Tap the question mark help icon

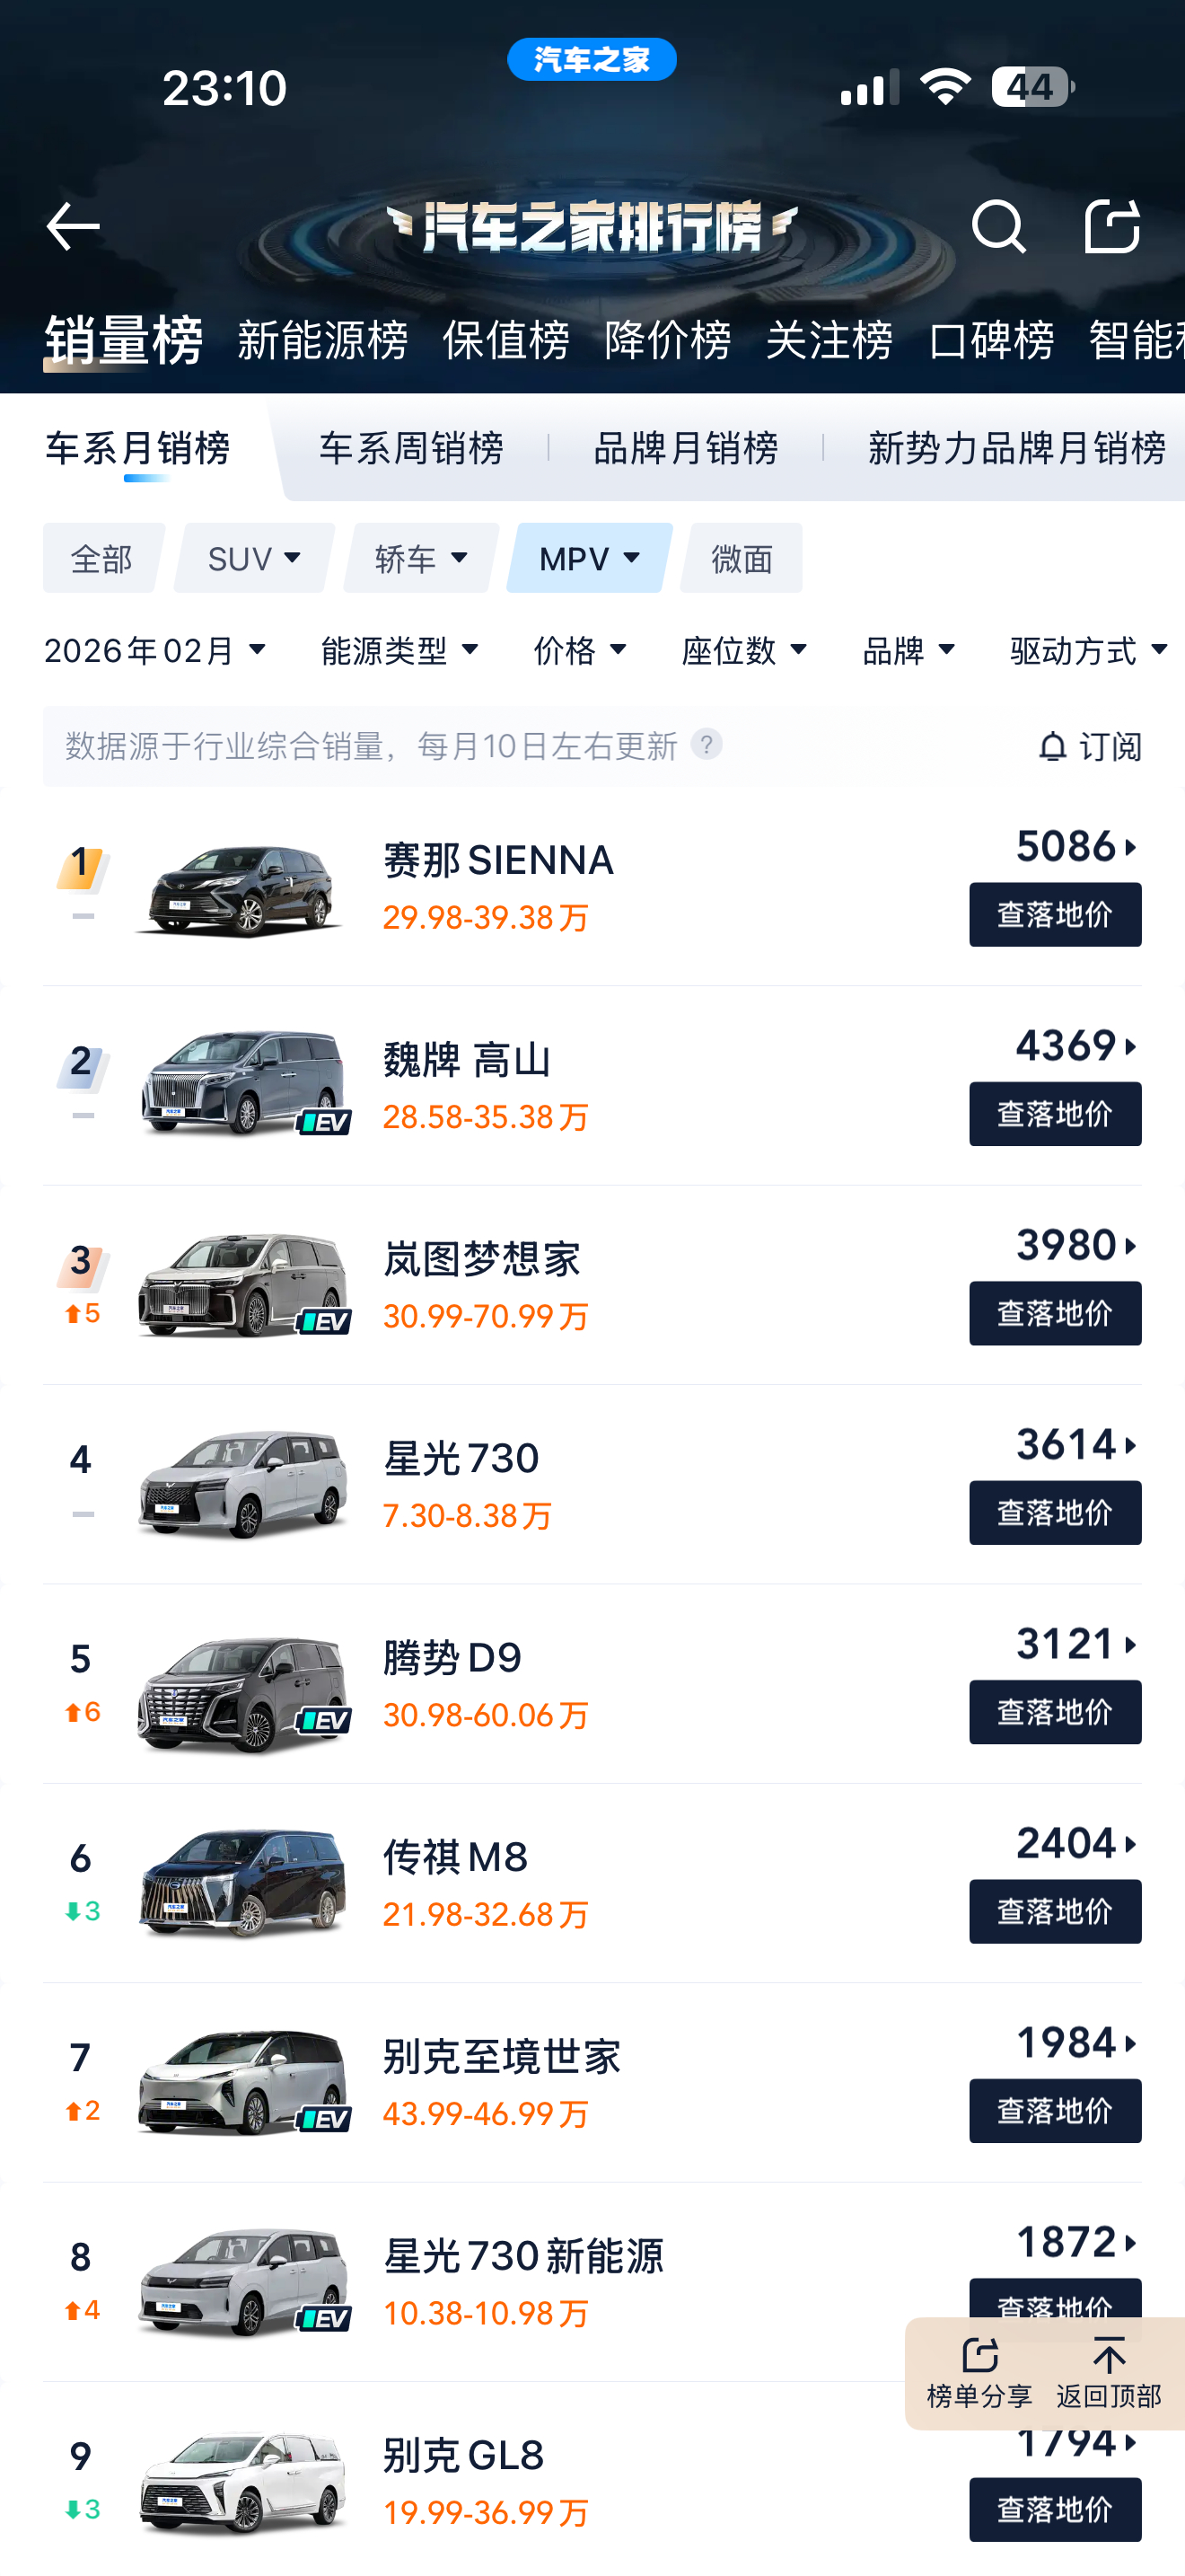707,745
